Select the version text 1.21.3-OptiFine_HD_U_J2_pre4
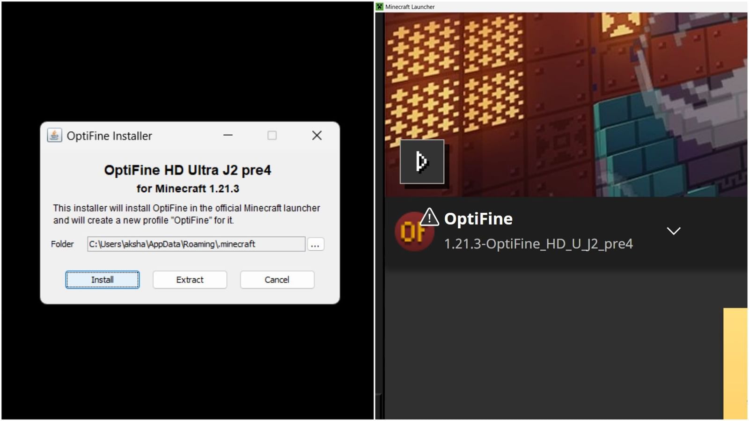 tap(538, 244)
